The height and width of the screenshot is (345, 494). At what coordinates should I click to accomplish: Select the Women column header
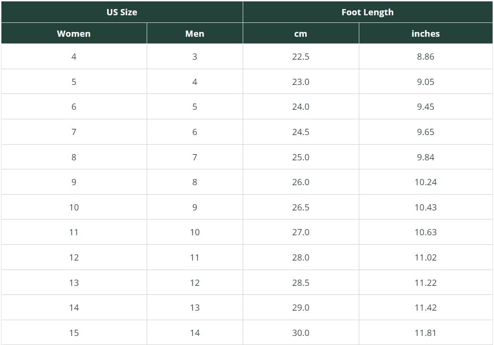point(74,34)
